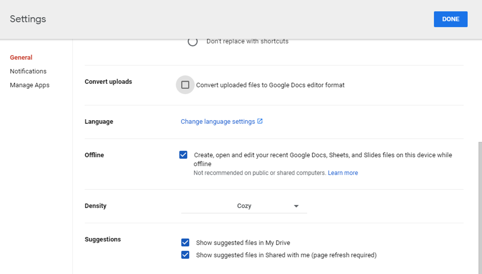The width and height of the screenshot is (482, 274).
Task: Click the "Show suggested files in Shared with me" label
Action: pyautogui.click(x=286, y=255)
